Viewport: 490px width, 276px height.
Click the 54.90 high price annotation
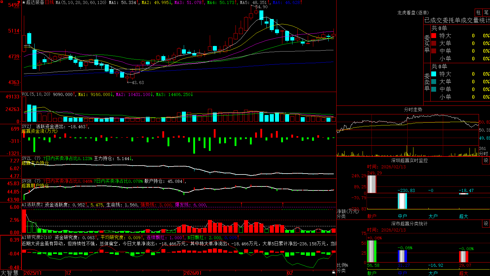tap(261, 7)
